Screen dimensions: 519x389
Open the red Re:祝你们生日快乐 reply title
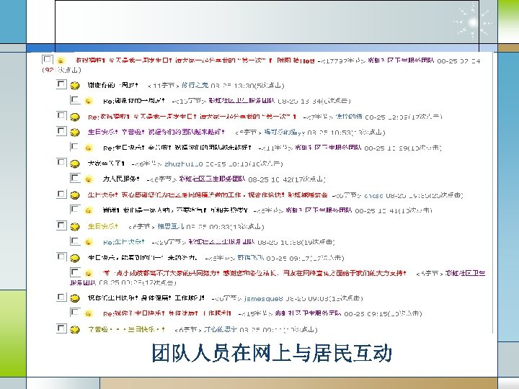point(167,313)
